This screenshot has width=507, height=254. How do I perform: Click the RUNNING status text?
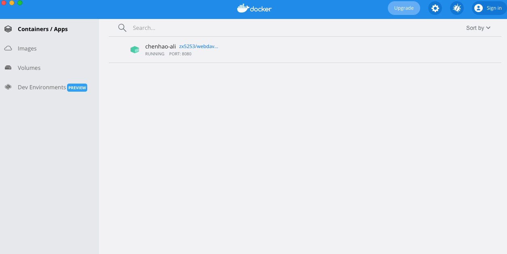(155, 54)
